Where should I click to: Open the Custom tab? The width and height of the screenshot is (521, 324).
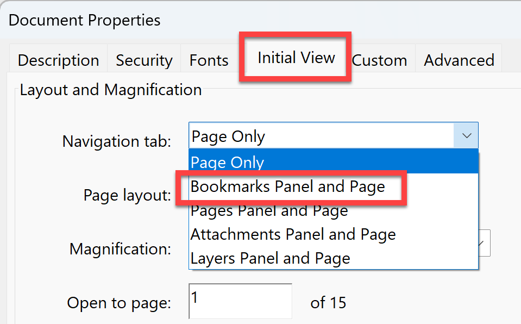380,60
